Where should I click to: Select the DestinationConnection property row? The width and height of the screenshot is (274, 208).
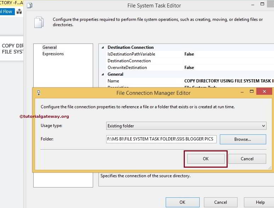[x=189, y=61]
